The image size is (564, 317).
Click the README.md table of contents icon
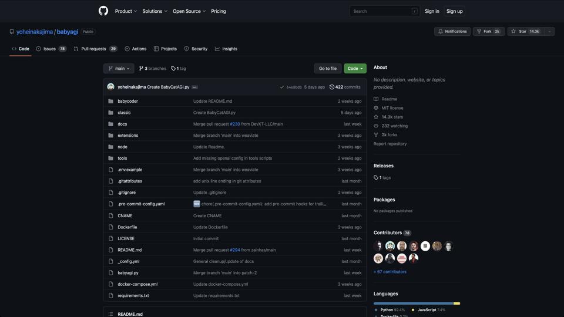point(110,314)
